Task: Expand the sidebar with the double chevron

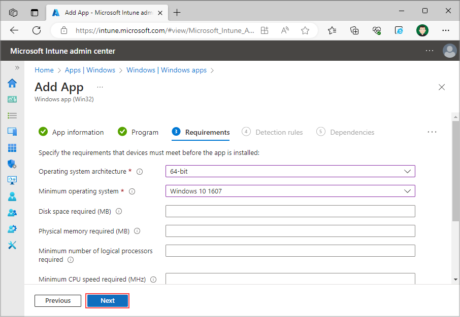Action: 17,68
